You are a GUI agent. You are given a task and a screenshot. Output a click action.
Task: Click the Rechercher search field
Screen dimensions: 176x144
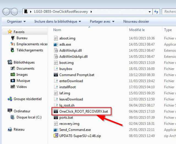(x=169, y=12)
